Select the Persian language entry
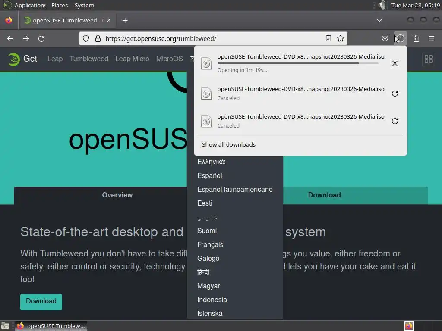This screenshot has height=331, width=442. point(207,218)
